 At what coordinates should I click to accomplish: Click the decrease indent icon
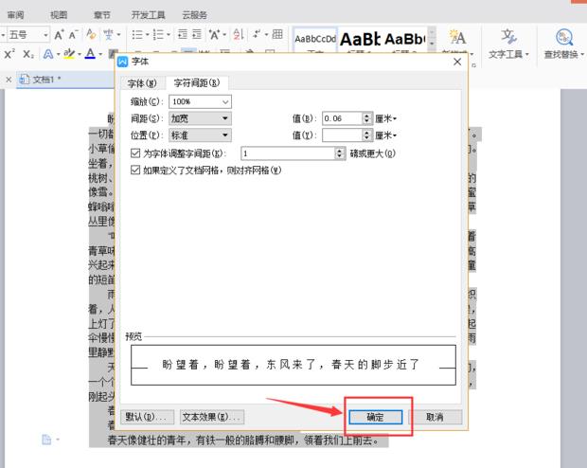point(183,34)
